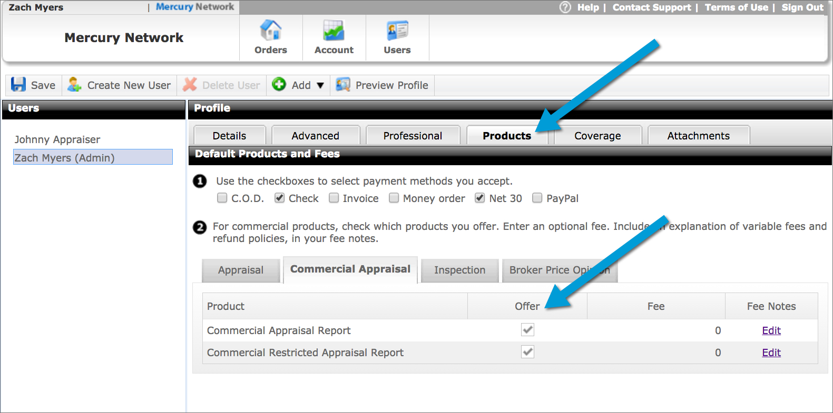Toggle Offer for Commercial Appraisal Report
This screenshot has width=833, height=413.
[527, 330]
